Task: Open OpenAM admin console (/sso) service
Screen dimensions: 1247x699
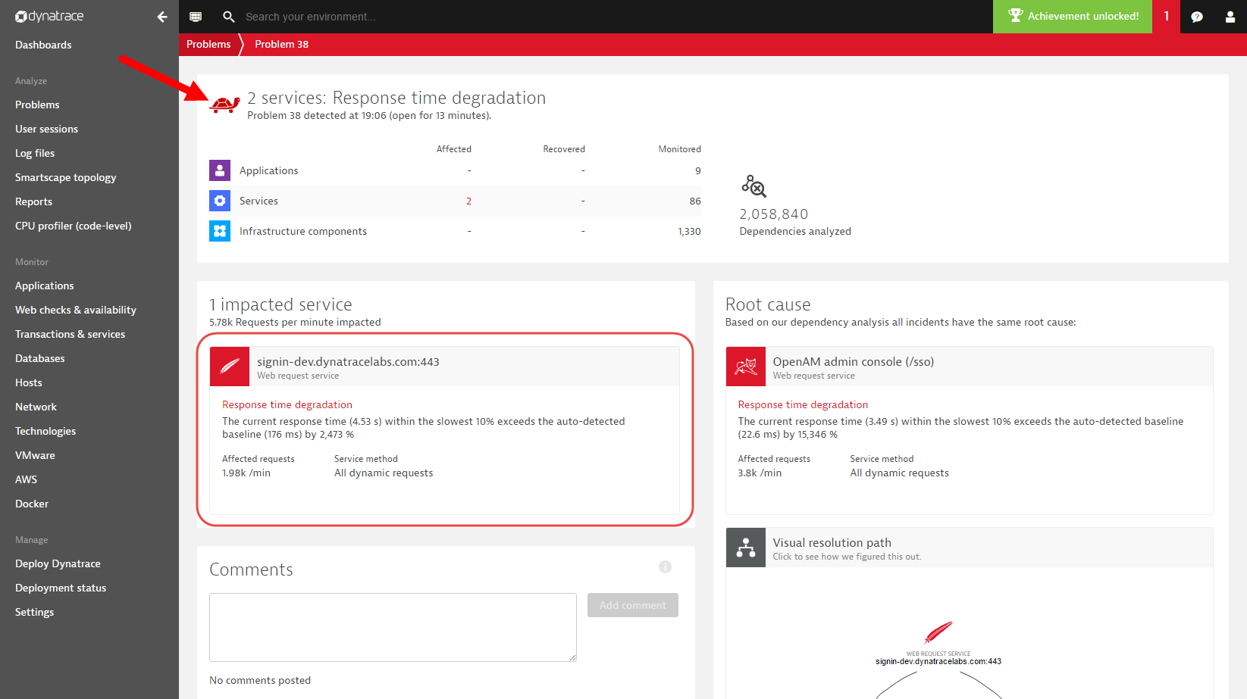Action: [854, 362]
